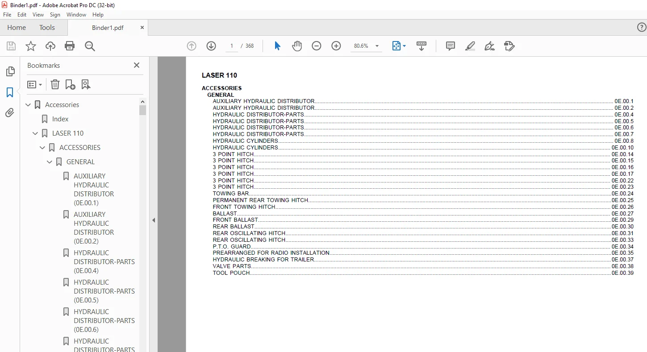The image size is (647, 352).
Task: Add a new bookmark icon
Action: click(x=70, y=84)
